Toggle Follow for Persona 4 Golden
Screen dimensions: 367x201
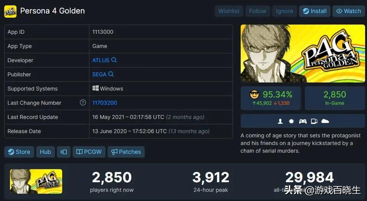[x=258, y=11]
